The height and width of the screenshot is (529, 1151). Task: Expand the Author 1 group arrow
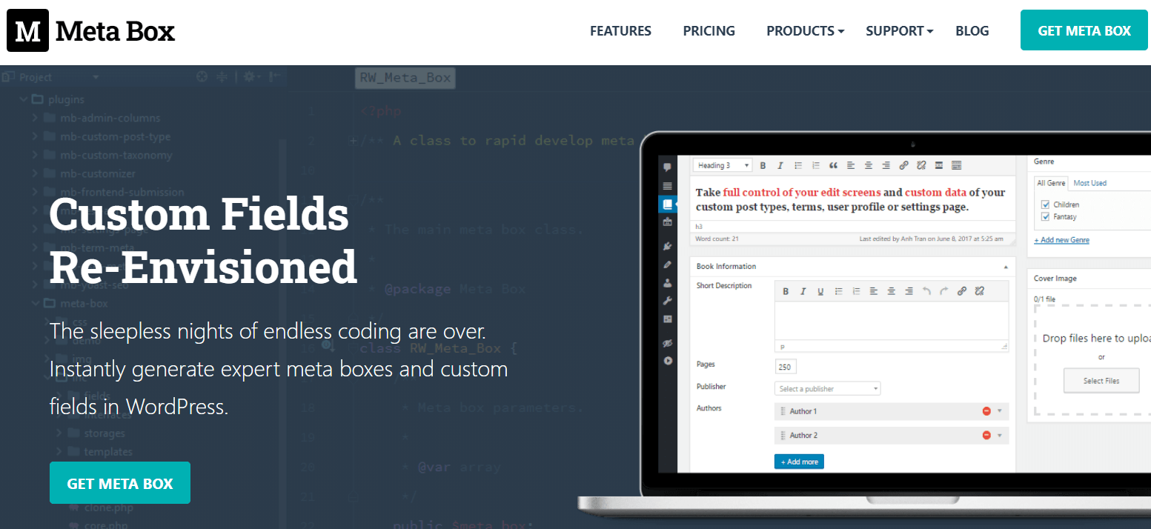click(x=1000, y=411)
